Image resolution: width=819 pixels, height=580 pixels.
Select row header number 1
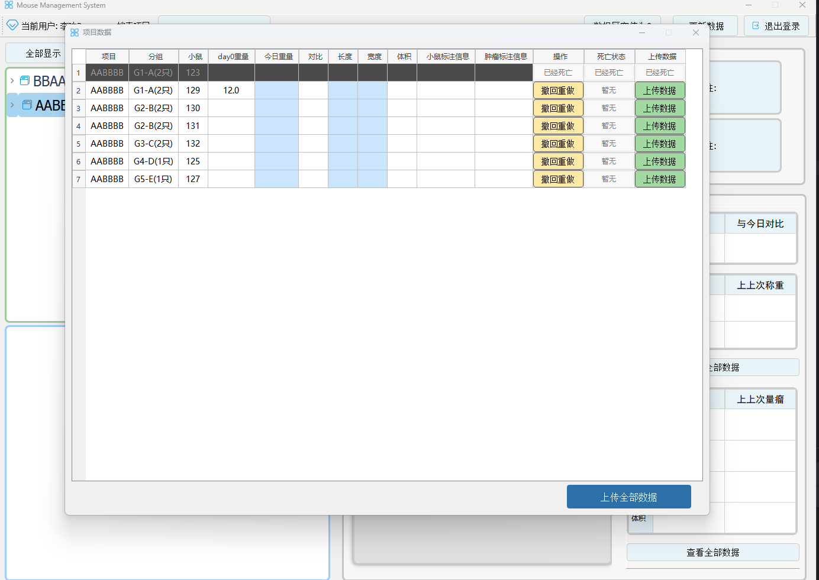tap(79, 73)
